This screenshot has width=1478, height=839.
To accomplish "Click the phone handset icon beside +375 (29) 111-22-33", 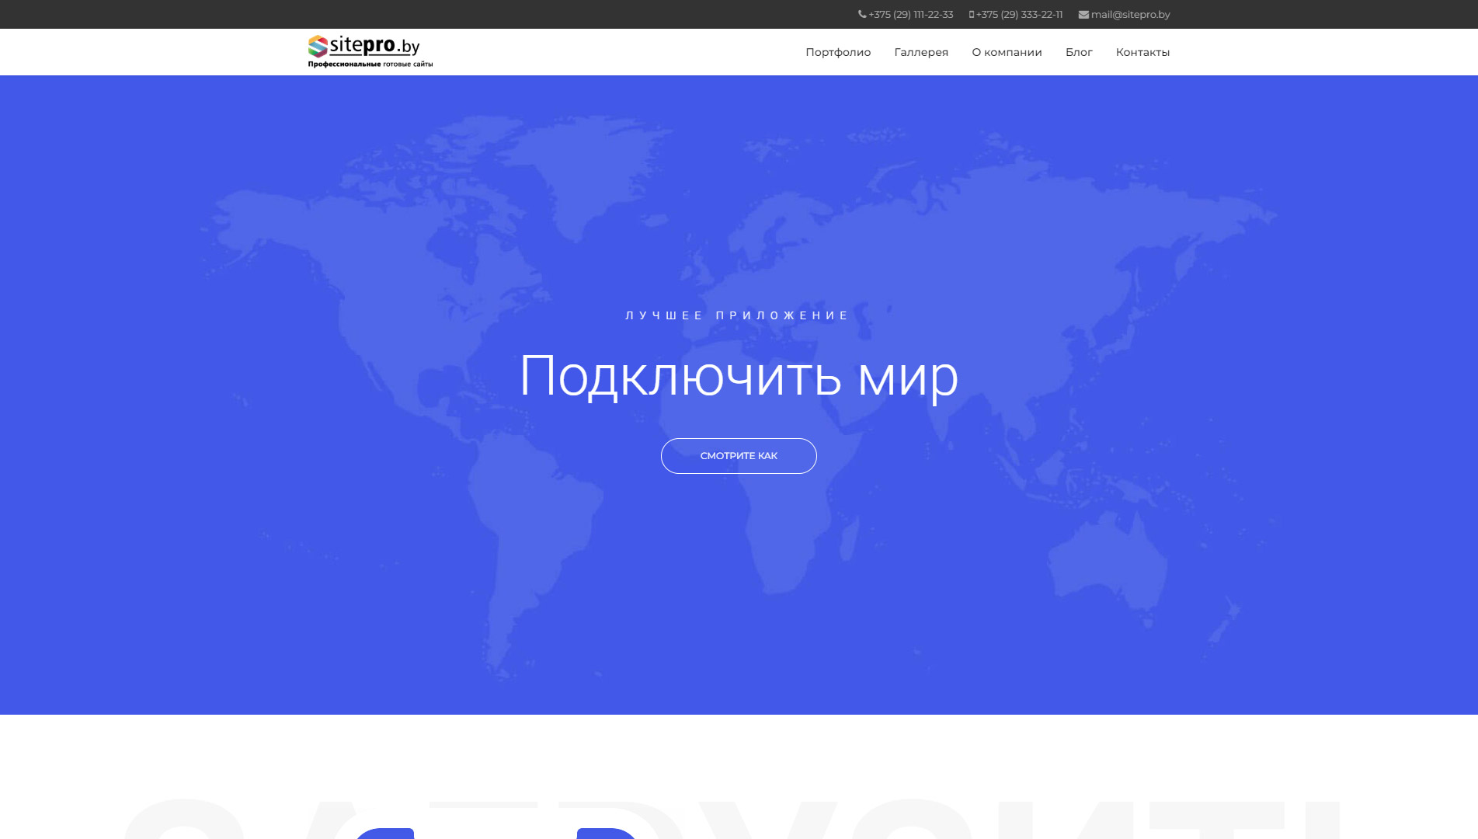I will click(861, 14).
